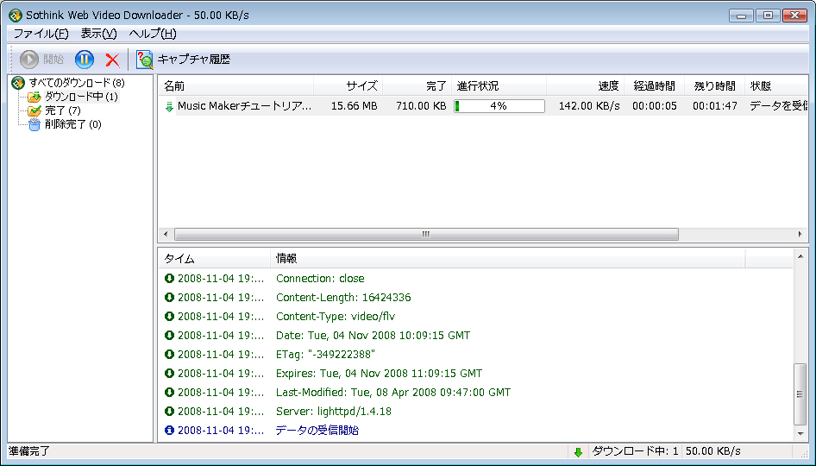The height and width of the screenshot is (466, 816).
Task: Sort by the 経過時間 column header
Action: point(654,86)
